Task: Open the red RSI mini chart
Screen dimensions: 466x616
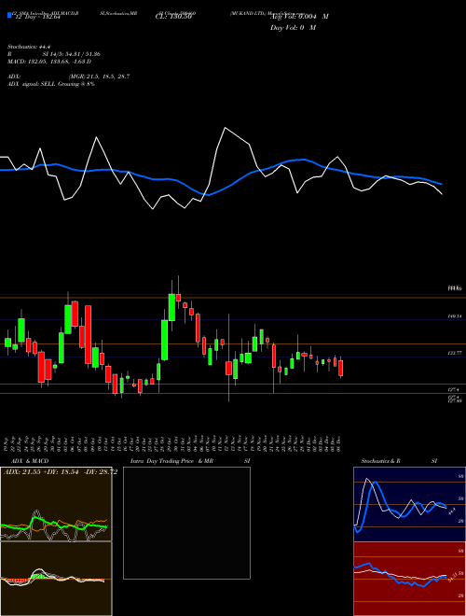Action: click(x=409, y=579)
